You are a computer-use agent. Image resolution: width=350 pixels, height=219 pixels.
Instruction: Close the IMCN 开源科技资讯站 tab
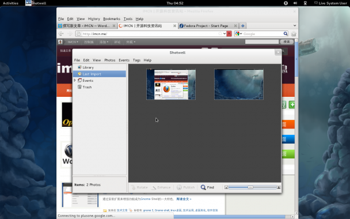pyautogui.click(x=174, y=26)
